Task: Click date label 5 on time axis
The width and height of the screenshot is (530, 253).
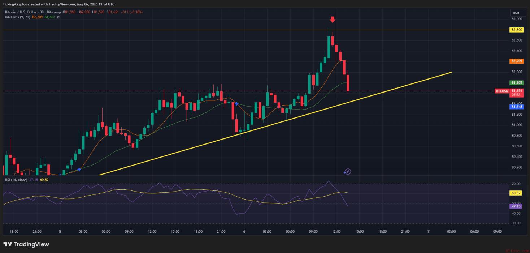Action: [x=60, y=232]
